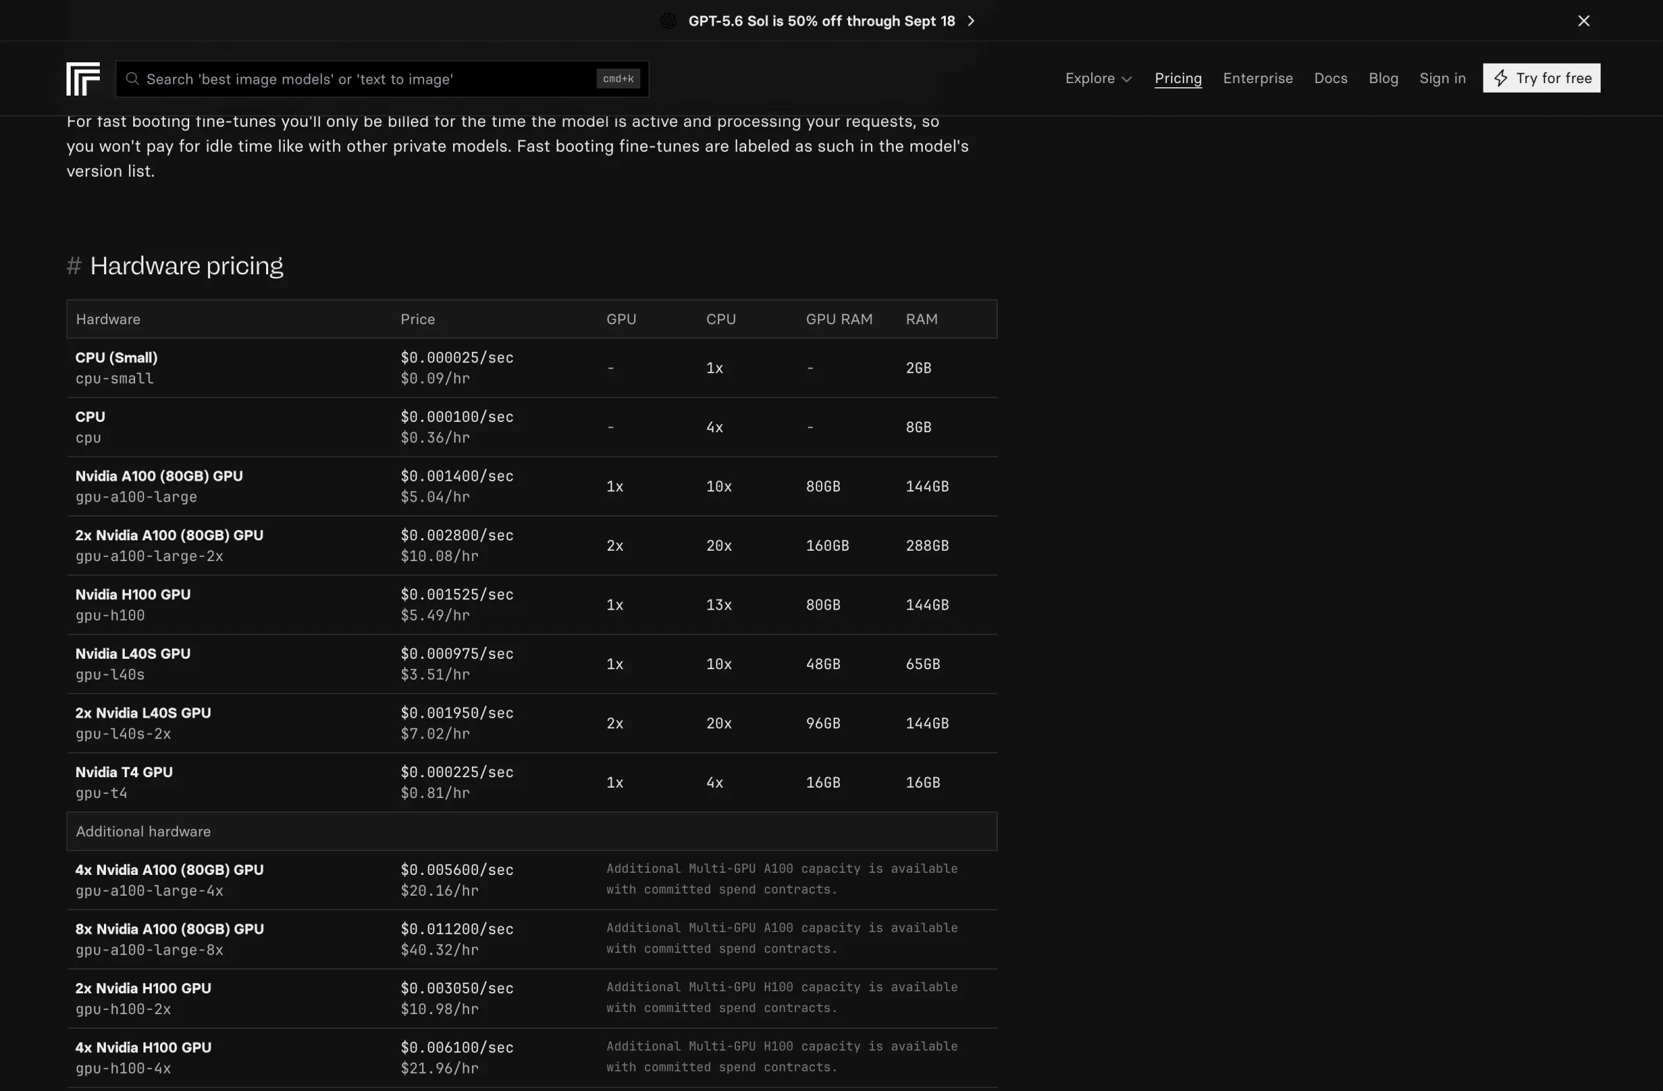Screen dimensions: 1663x1091
Task: Click the 2GB RAM value for CPU (Small)
Action: [x=919, y=368]
